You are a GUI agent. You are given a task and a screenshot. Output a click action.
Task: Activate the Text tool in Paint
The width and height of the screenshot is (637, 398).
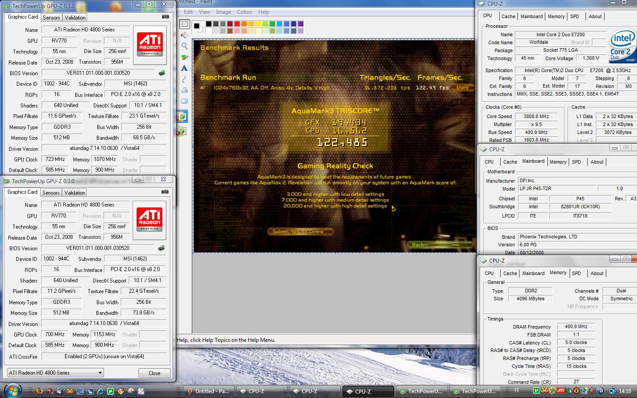click(184, 68)
